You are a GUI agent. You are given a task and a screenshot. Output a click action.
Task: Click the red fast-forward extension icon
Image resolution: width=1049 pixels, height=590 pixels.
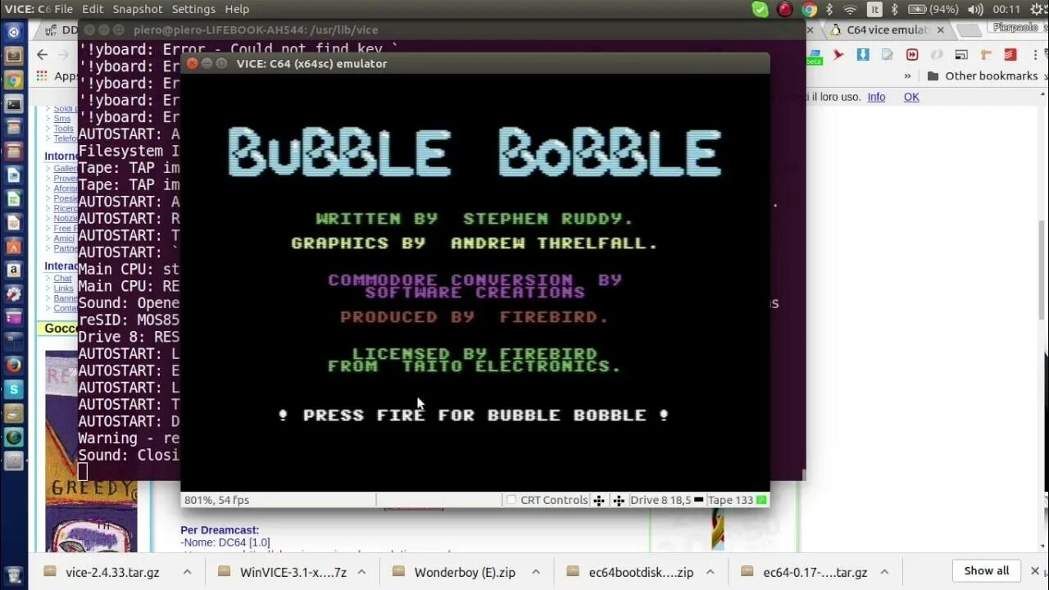[912, 55]
